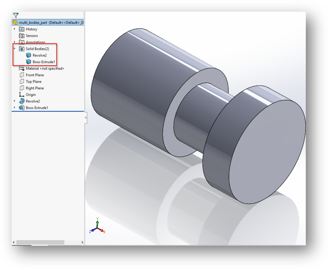Click the Sensors folder icon

[x=22, y=35]
